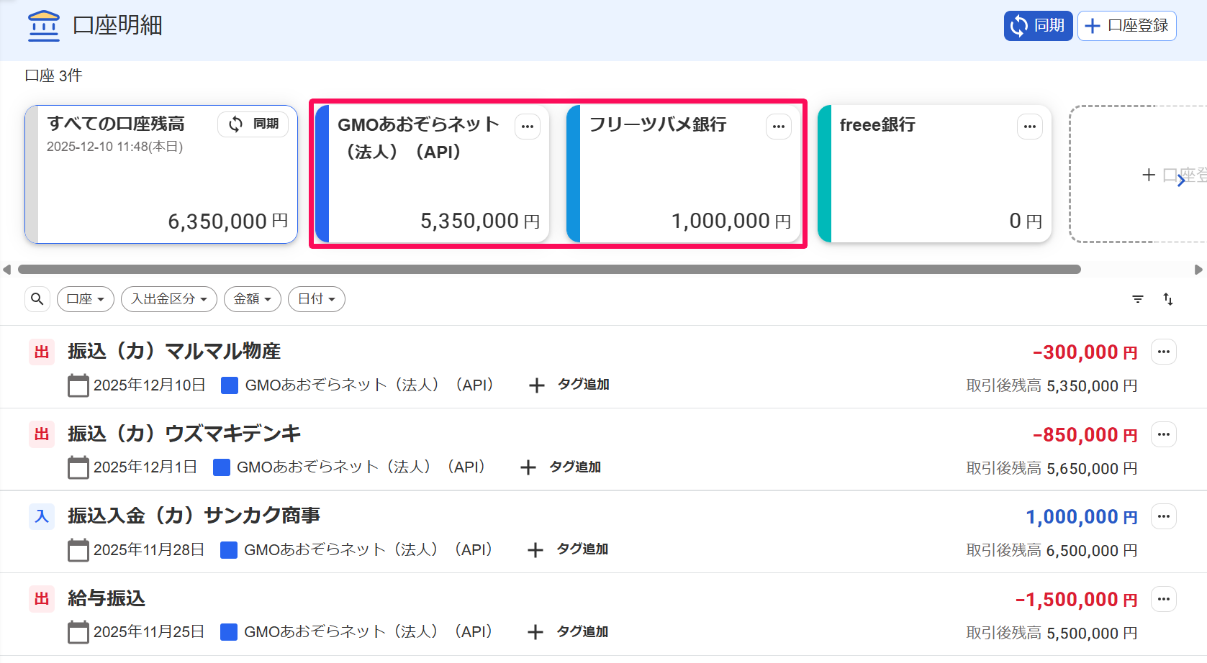The image size is (1207, 663).
Task: Click the 出 badge on the マルマル物産 row
Action: tap(42, 352)
